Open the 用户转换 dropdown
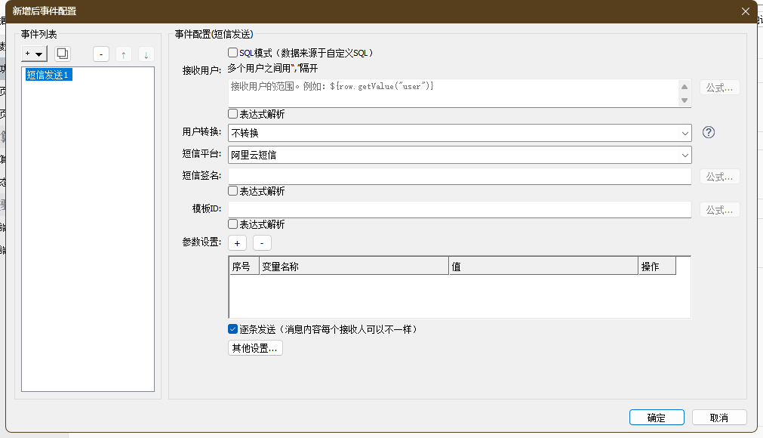The image size is (763, 438). click(459, 133)
